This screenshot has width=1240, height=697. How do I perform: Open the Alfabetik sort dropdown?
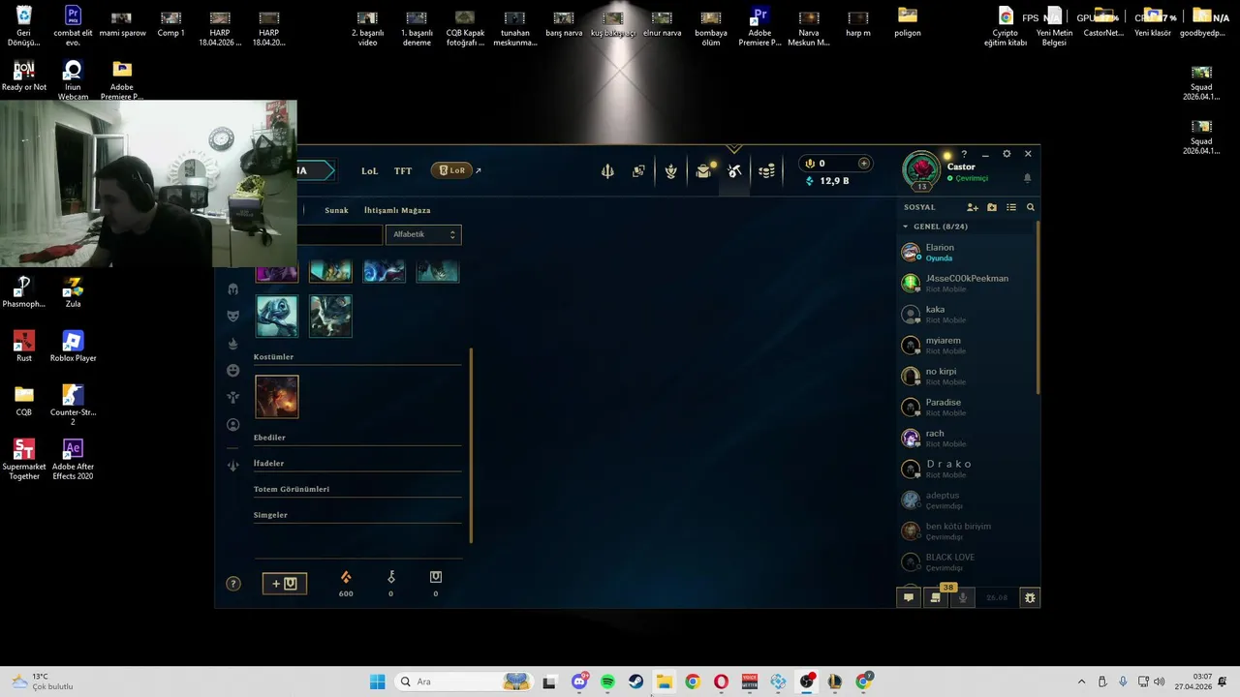click(x=423, y=234)
